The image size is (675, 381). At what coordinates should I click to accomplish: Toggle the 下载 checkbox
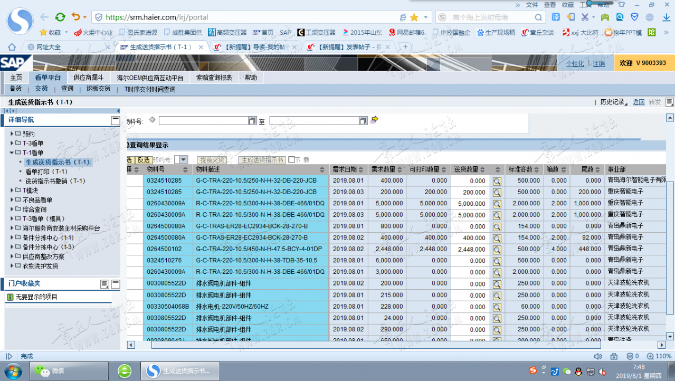click(291, 160)
